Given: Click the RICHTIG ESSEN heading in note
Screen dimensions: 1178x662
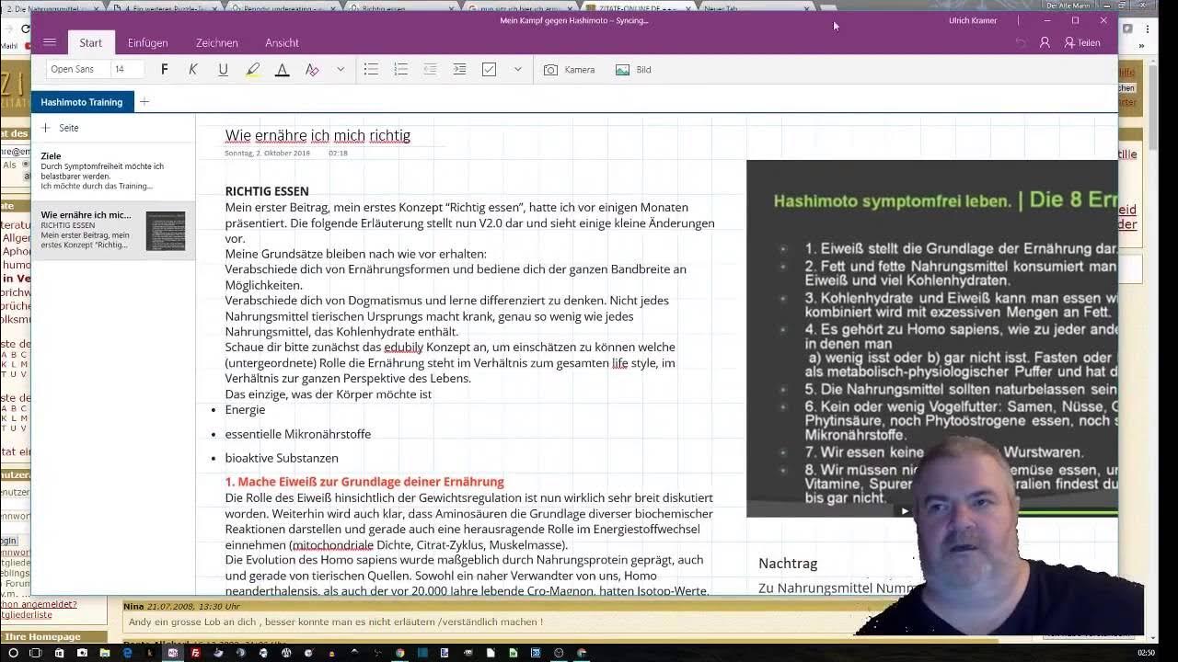Looking at the screenshot, I should [x=267, y=191].
